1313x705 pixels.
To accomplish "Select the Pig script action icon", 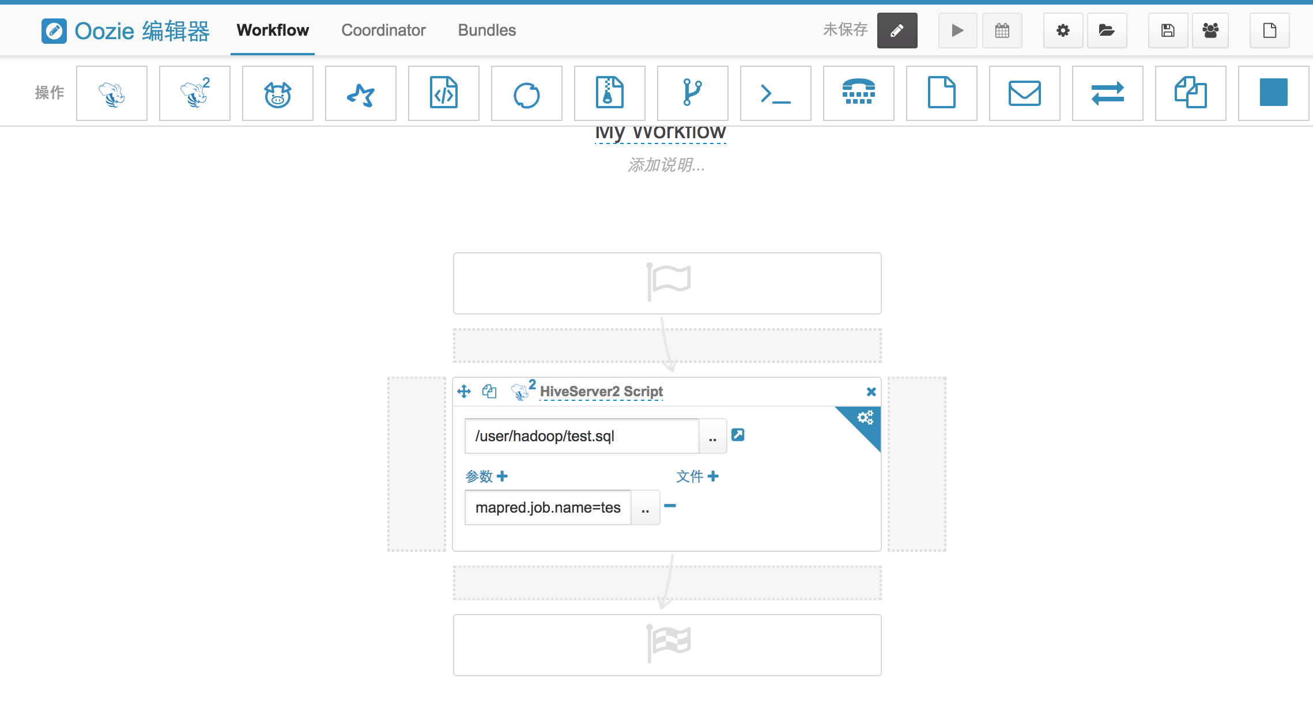I will pyautogui.click(x=278, y=93).
